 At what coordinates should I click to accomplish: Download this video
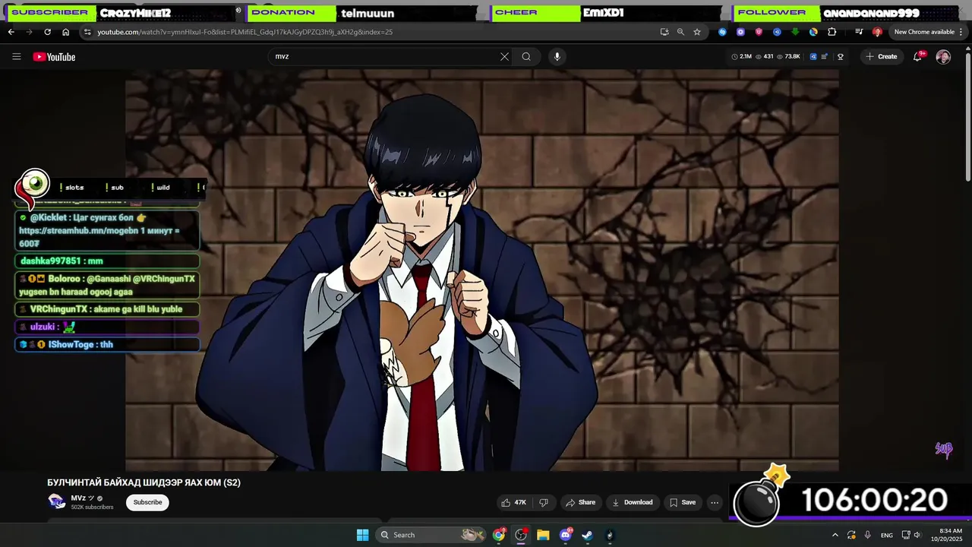[633, 502]
